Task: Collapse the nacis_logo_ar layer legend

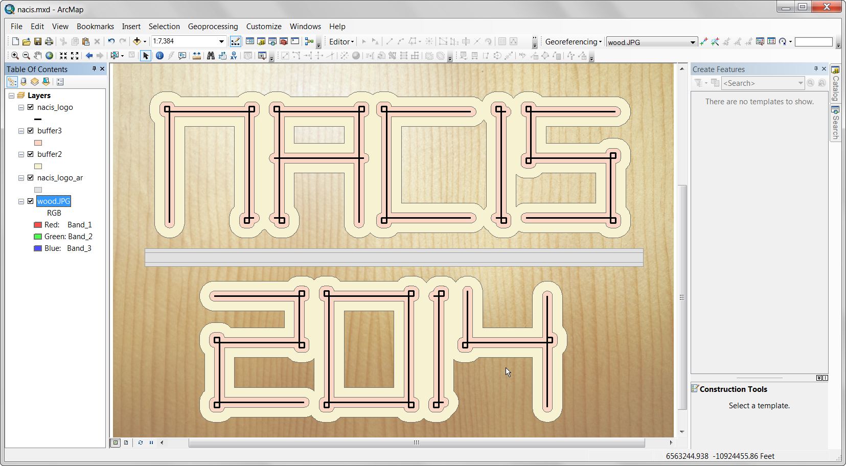Action: coord(21,178)
